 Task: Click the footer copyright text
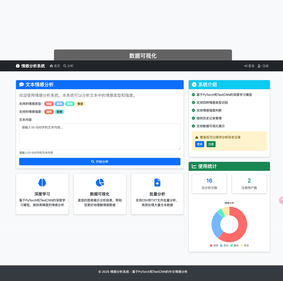click(143, 272)
